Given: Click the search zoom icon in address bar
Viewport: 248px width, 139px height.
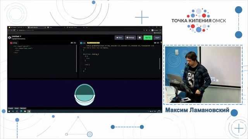Looking at the screenshot, I should click(144, 30).
